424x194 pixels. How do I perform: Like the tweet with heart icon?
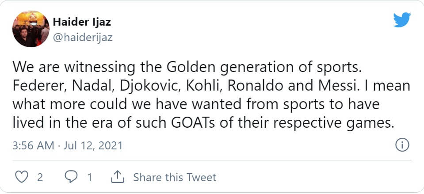[x=21, y=177]
